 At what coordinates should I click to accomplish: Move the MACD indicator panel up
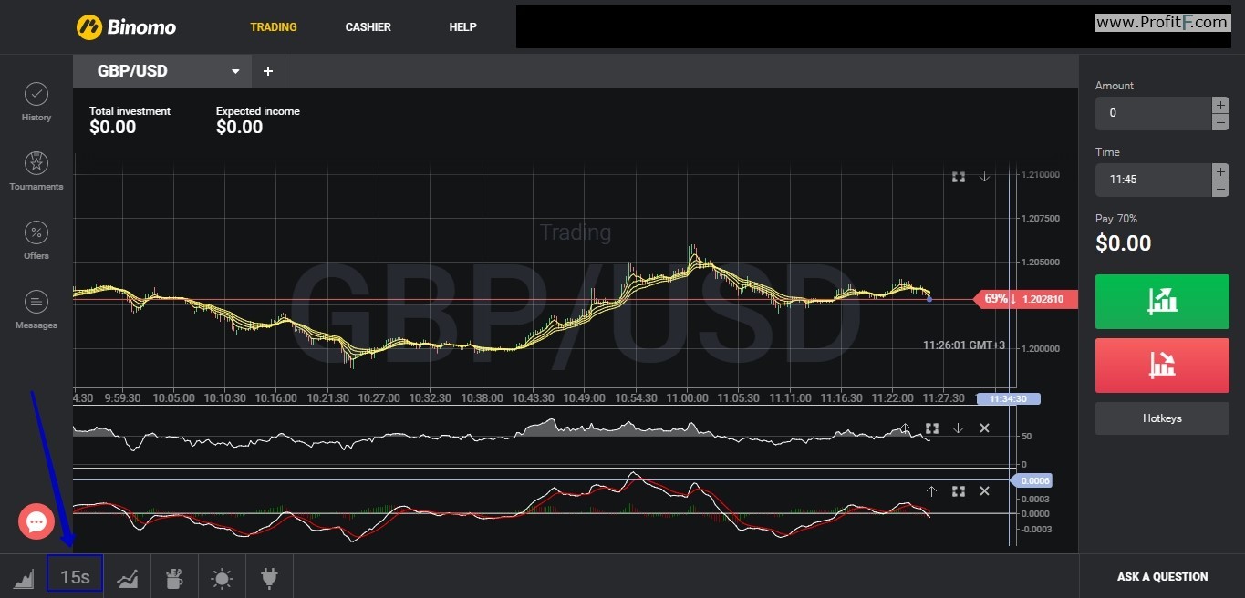coord(931,490)
